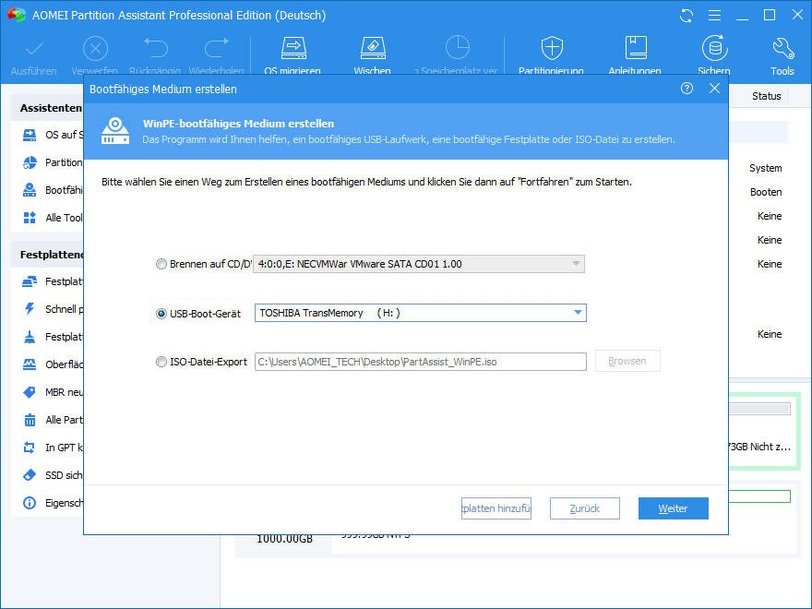Click the Alle Tools sidebar item
The height and width of the screenshot is (609, 812).
[52, 218]
